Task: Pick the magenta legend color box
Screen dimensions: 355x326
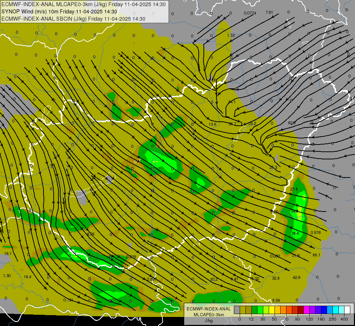Action: point(306,310)
